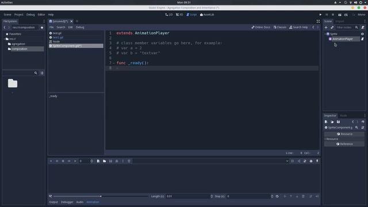Select the agregation folder
Screen dimensions: 368x207
(x=18, y=44)
